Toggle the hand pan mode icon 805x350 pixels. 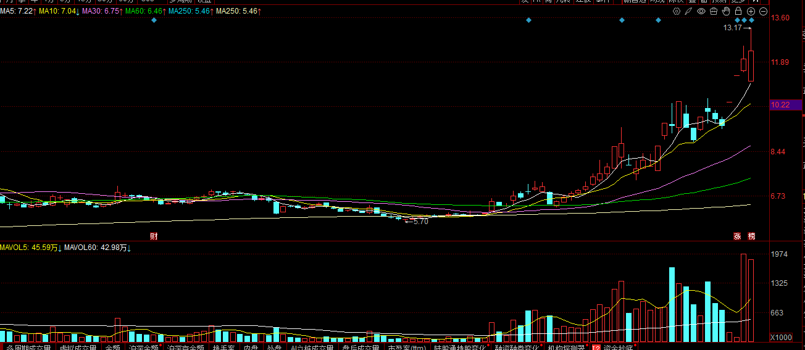click(x=726, y=11)
